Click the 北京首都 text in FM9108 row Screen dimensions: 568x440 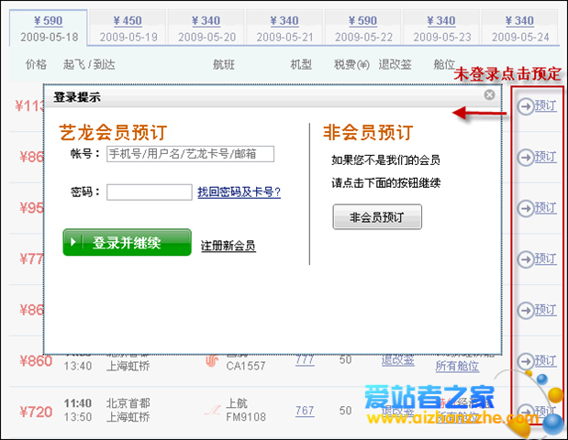128,403
